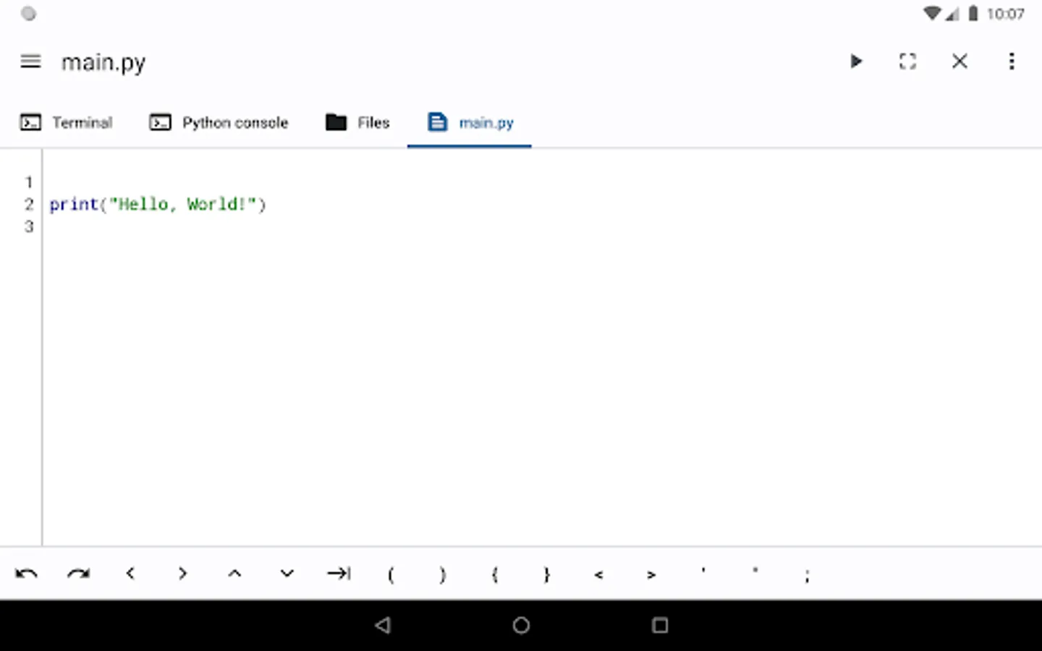1042x651 pixels.
Task: Insert a closing curly brace
Action: click(547, 575)
